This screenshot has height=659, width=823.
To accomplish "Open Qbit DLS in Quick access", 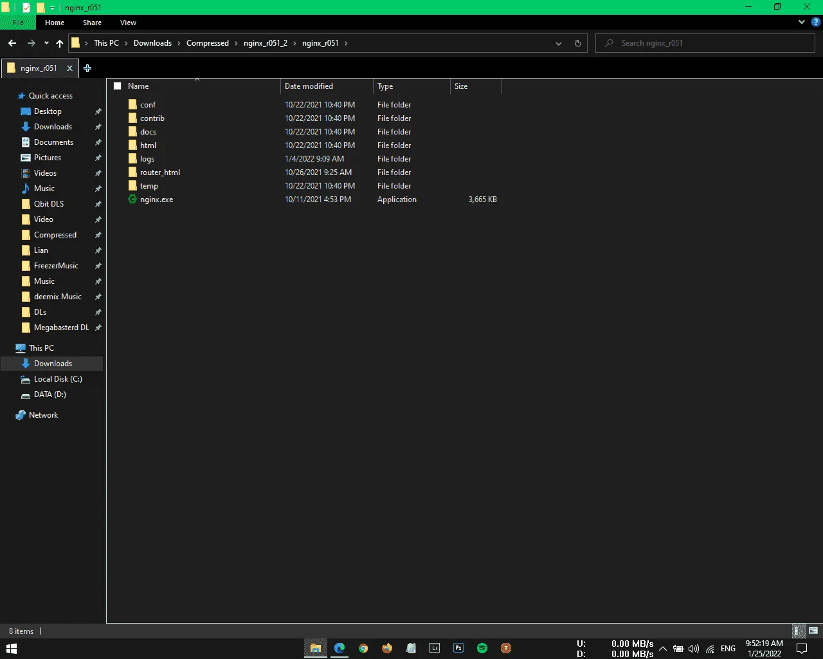I will tap(49, 204).
